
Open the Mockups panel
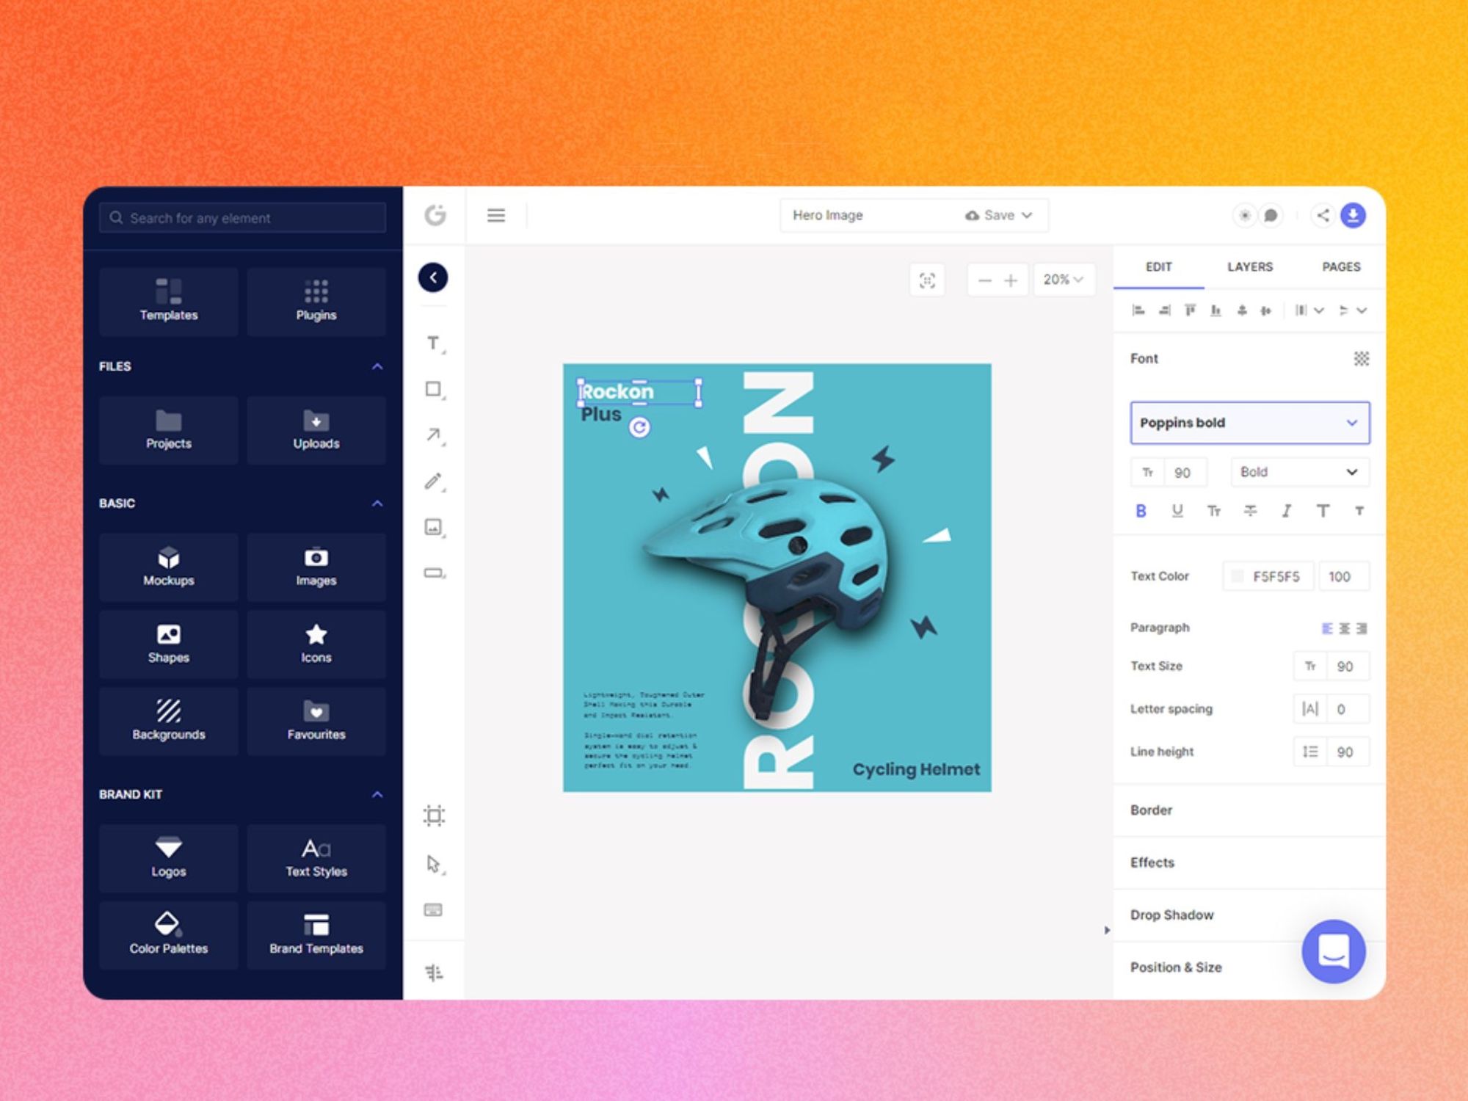pyautogui.click(x=168, y=567)
